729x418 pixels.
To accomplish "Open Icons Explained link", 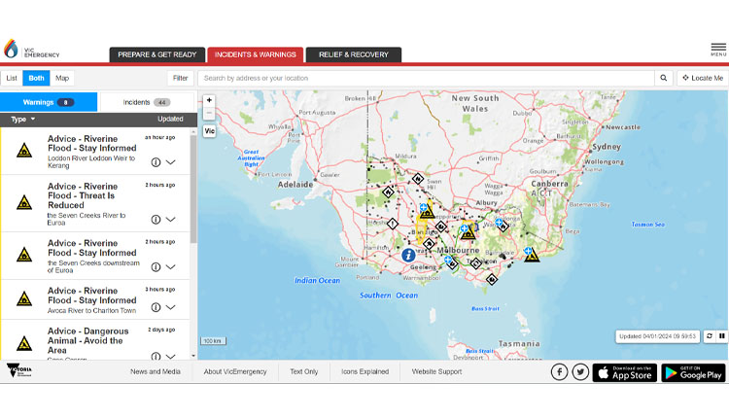I will point(364,372).
